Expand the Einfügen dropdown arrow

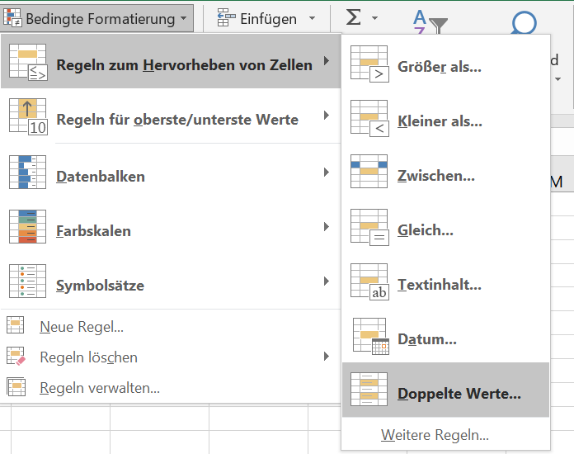(312, 18)
